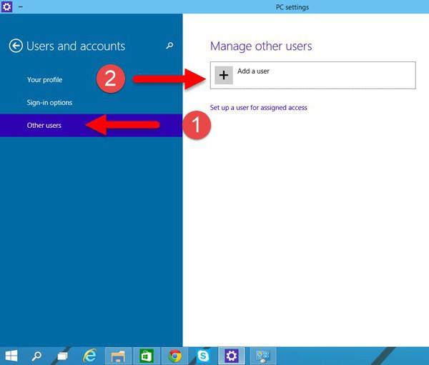Open Sign-in options in the sidebar
429x365 pixels.
49,103
